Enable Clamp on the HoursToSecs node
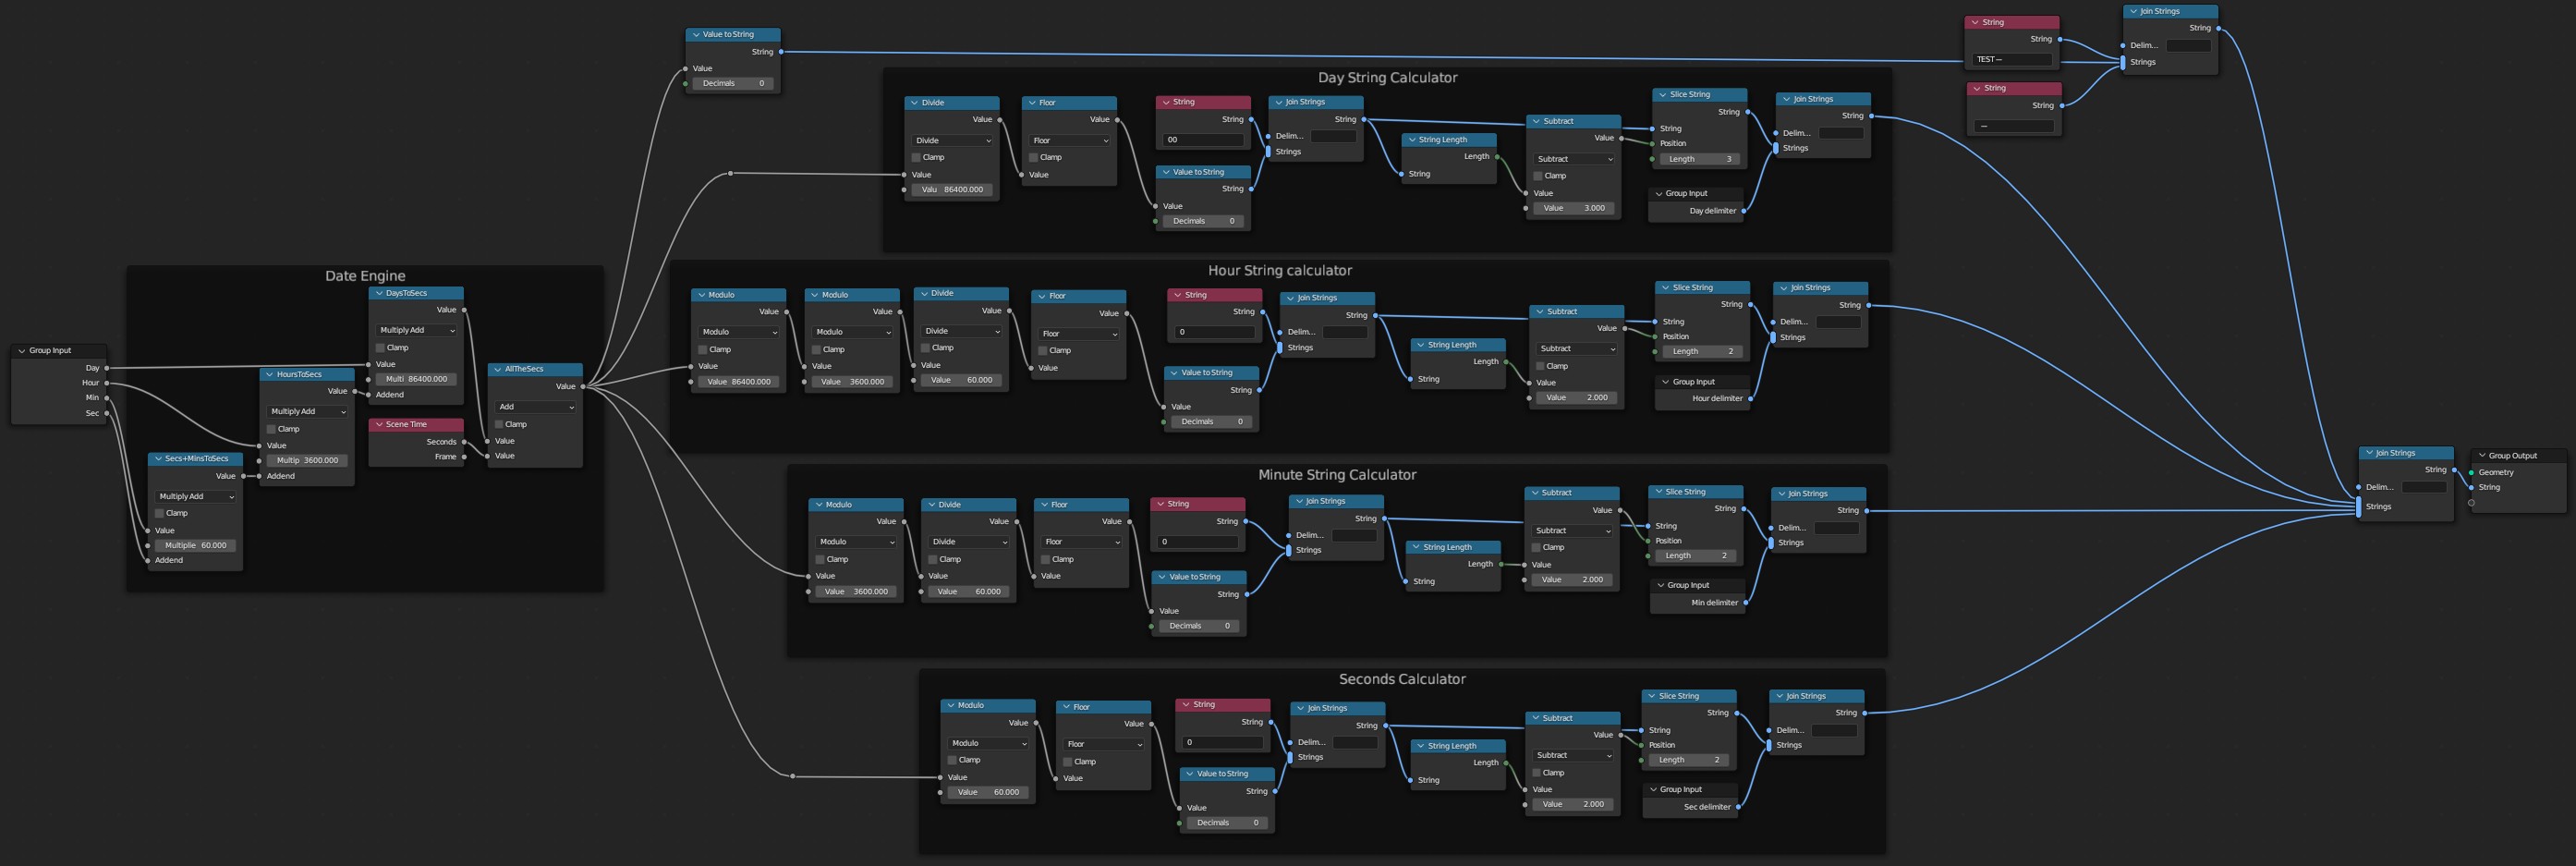 [x=272, y=429]
